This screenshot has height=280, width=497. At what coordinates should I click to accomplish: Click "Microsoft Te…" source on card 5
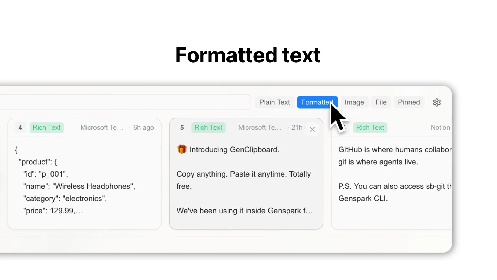click(260, 128)
